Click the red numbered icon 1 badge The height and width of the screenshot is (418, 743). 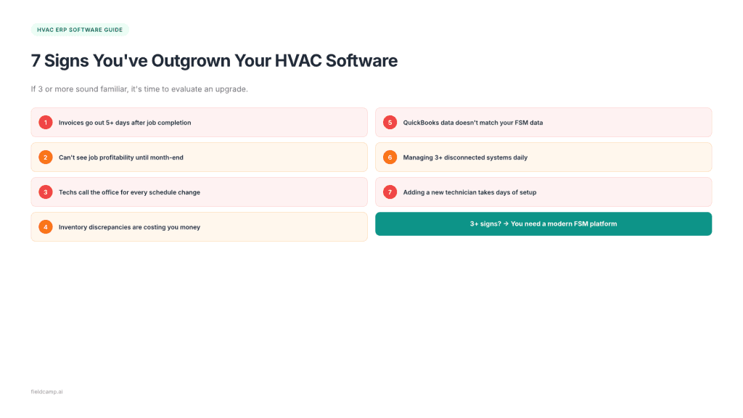45,122
